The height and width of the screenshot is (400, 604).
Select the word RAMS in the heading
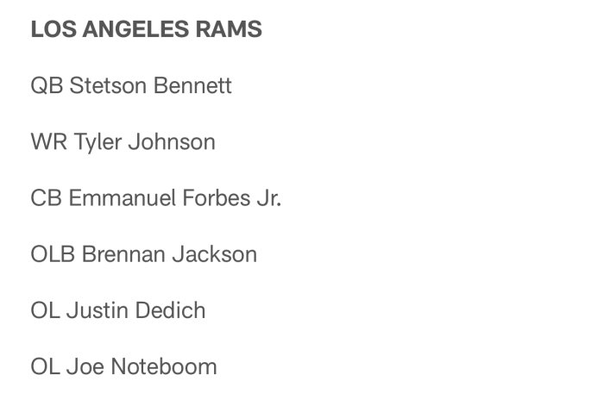(x=229, y=29)
